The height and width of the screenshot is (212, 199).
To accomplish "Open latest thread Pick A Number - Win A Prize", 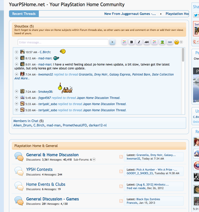I will pyautogui.click(x=157, y=170).
